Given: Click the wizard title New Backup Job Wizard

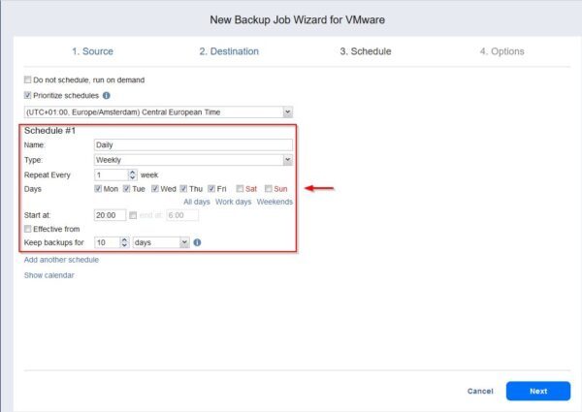Looking at the screenshot, I should point(297,19).
